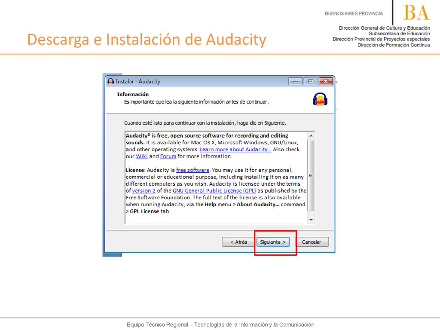
Task: Click inside the license information text box
Action: pyautogui.click(x=216, y=177)
